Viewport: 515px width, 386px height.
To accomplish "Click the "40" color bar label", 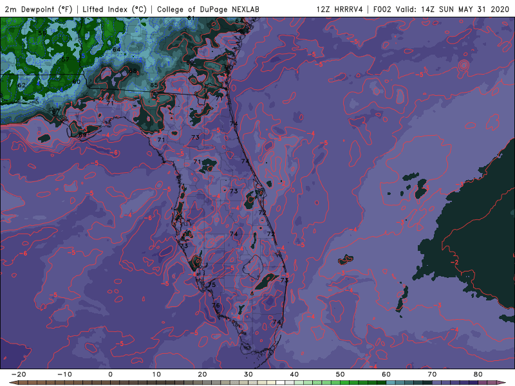I will point(294,374).
